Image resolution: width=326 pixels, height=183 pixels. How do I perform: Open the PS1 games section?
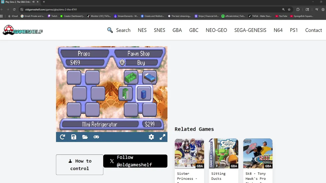(x=294, y=30)
